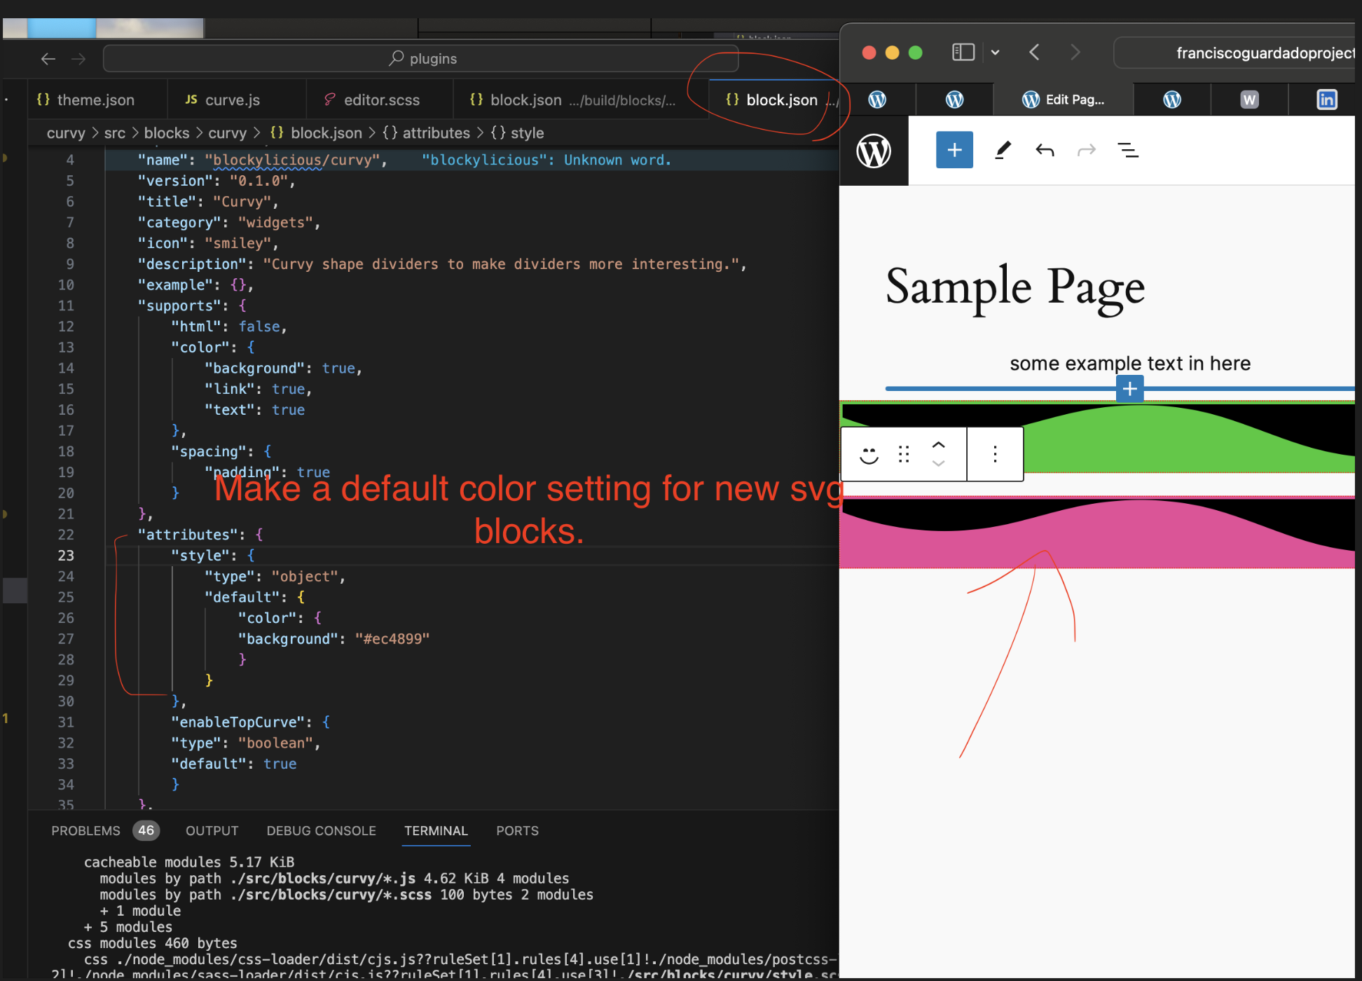Image resolution: width=1362 pixels, height=981 pixels.
Task: Click the browser forward arrow
Action: pyautogui.click(x=1075, y=53)
